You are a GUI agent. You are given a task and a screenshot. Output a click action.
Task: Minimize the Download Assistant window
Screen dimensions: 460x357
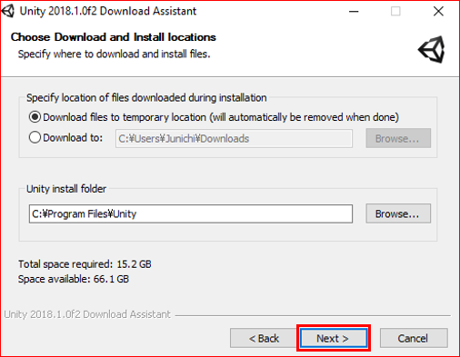(354, 12)
